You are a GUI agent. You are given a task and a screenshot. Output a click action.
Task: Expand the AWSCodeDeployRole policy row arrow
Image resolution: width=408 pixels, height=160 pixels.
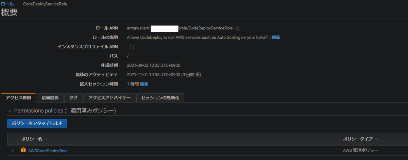13,151
